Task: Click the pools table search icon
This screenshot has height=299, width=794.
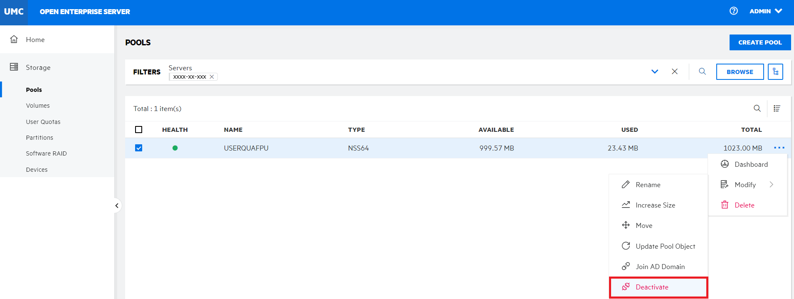Action: pos(757,109)
